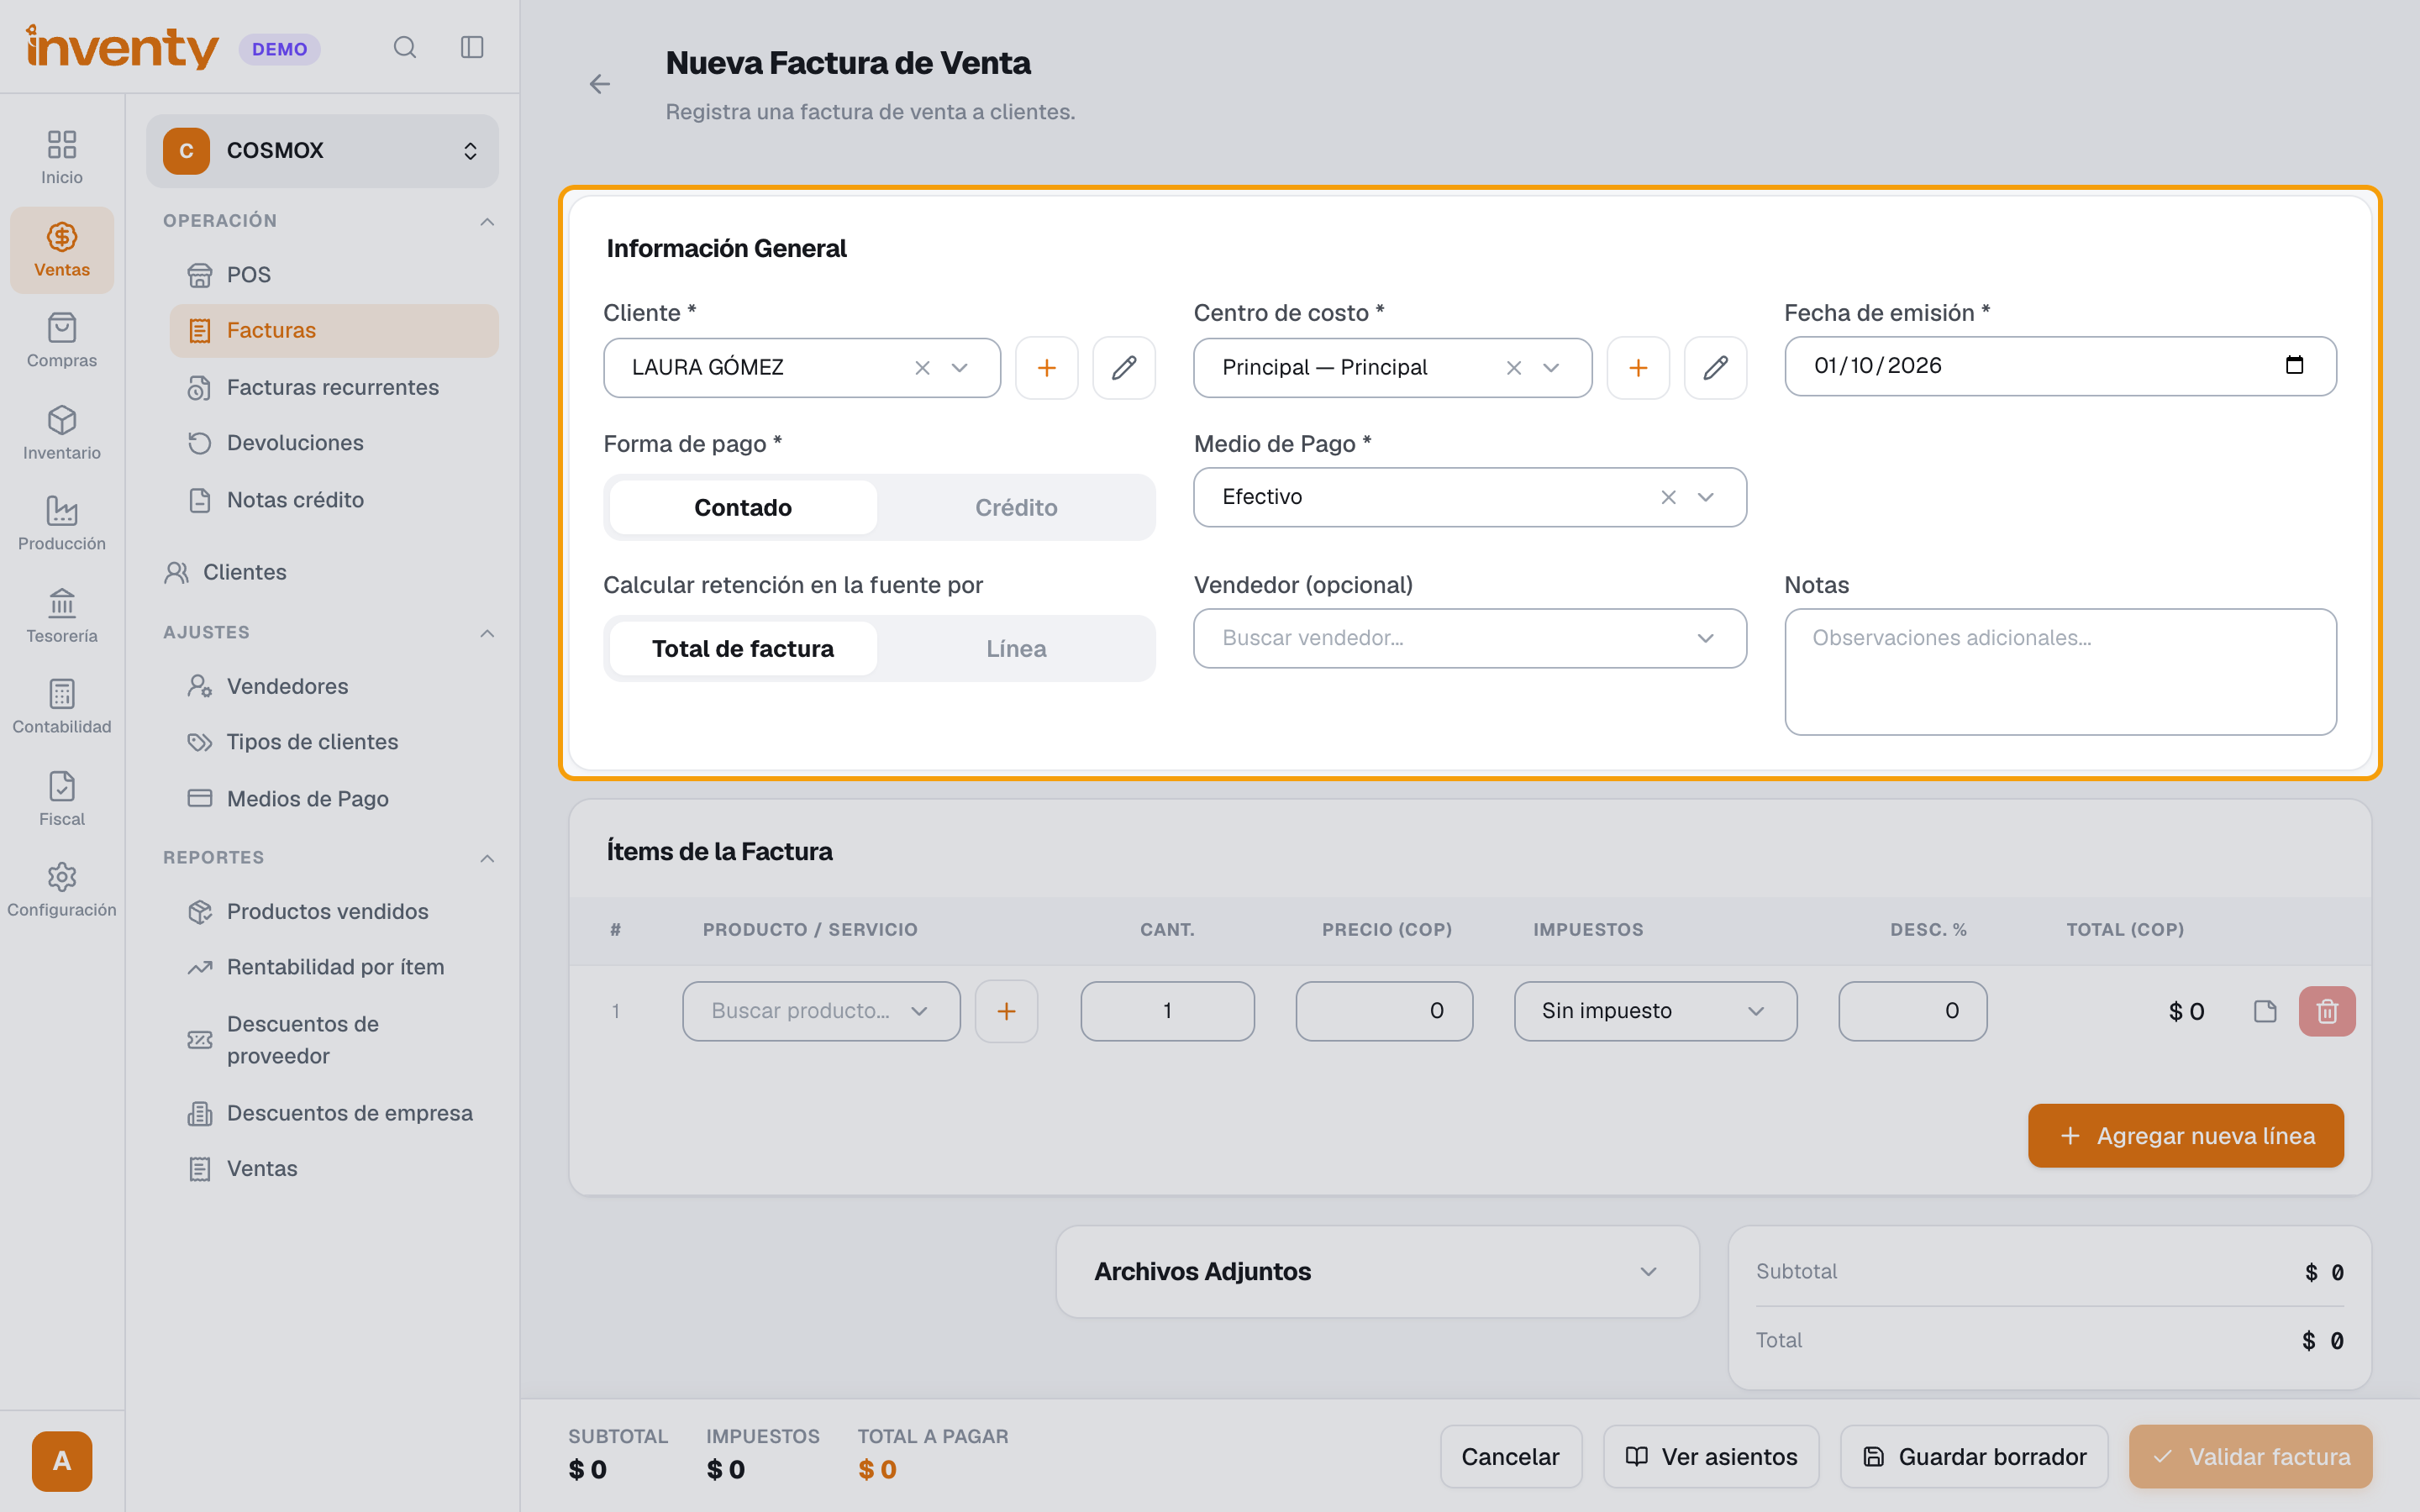Open Inventario module in left rail
This screenshot has width=2420, height=1512.
[62, 432]
